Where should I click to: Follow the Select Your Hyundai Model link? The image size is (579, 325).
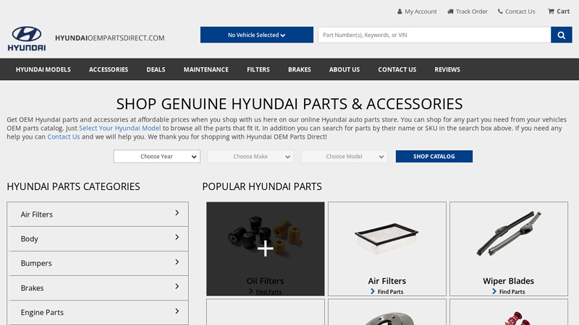coord(119,128)
